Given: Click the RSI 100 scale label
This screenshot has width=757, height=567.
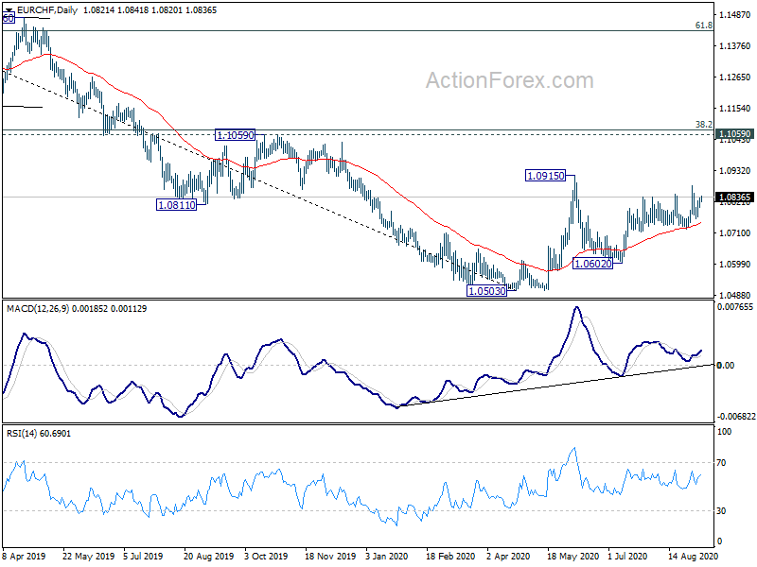Looking at the screenshot, I should [x=724, y=432].
